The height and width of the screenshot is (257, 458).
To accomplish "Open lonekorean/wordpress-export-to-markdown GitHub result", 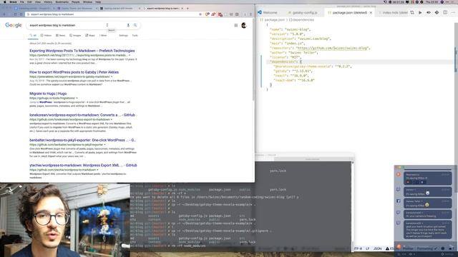I will pyautogui.click(x=82, y=115).
